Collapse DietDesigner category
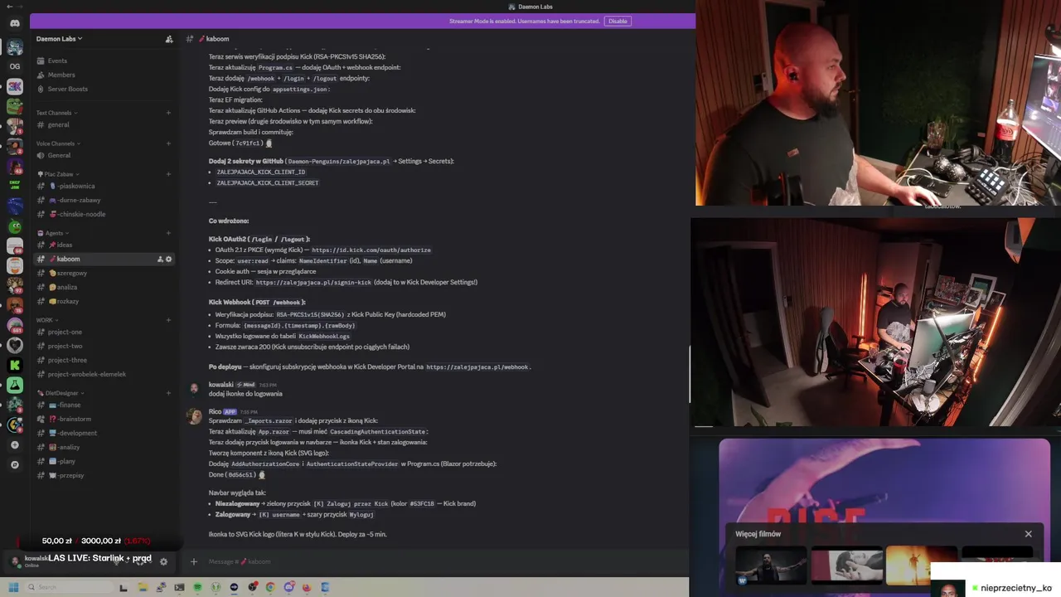The width and height of the screenshot is (1061, 597). [60, 393]
